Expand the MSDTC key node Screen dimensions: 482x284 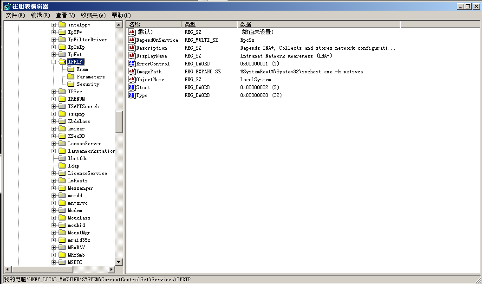coord(54,262)
